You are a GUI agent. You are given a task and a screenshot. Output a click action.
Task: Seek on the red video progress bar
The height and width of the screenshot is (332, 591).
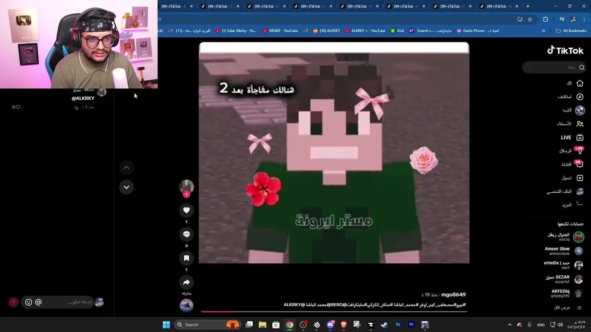click(x=334, y=311)
